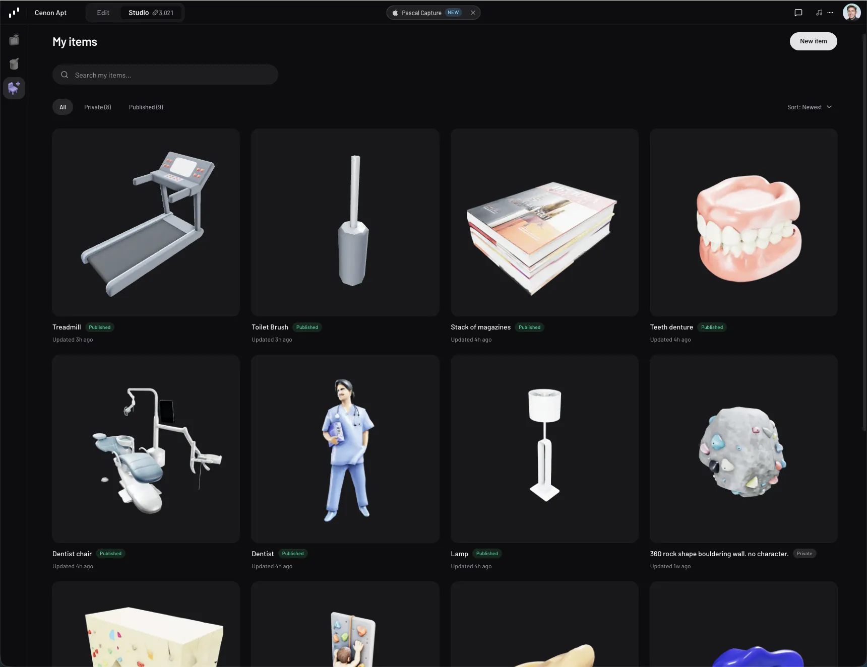Switch to the Studio tab
The image size is (867, 667).
pyautogui.click(x=151, y=13)
